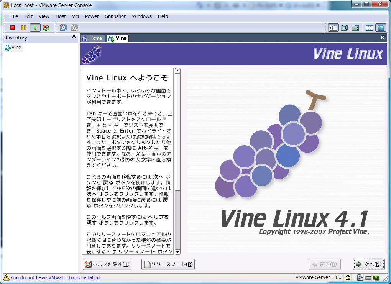The height and width of the screenshot is (284, 391).
Task: Click the help text scrollbar down arrow
Action: (177, 252)
